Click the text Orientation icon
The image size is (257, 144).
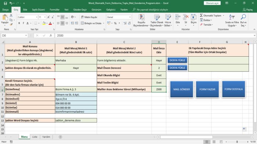click(x=72, y=17)
